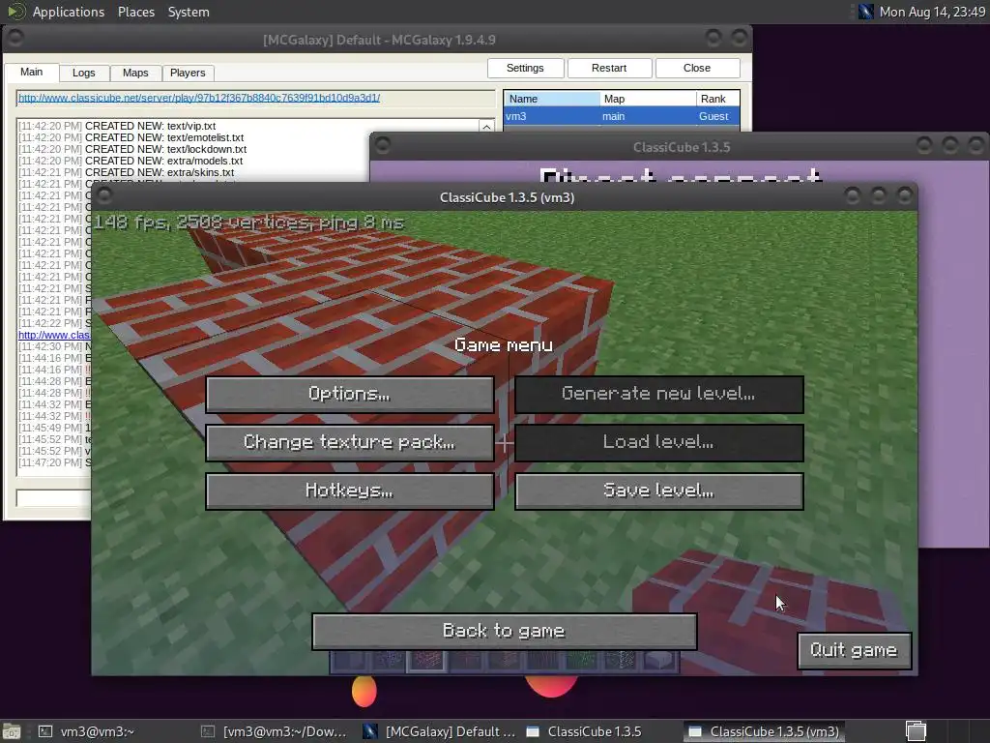Click the show desktop icon in bottom panel
The image size is (990, 743).
[12, 731]
